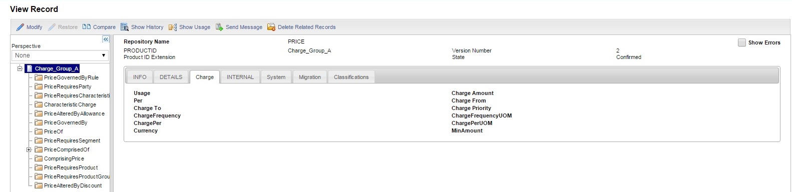This screenshot has width=792, height=192.
Task: Open the Classifications tab
Action: [351, 77]
